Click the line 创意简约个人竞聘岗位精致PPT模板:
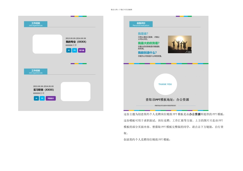Image resolution: width=243 pixels, height=171 pixels. pyautogui.click(x=147, y=139)
